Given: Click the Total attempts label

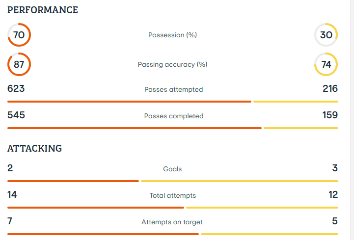Looking at the screenshot, I should tap(172, 195).
